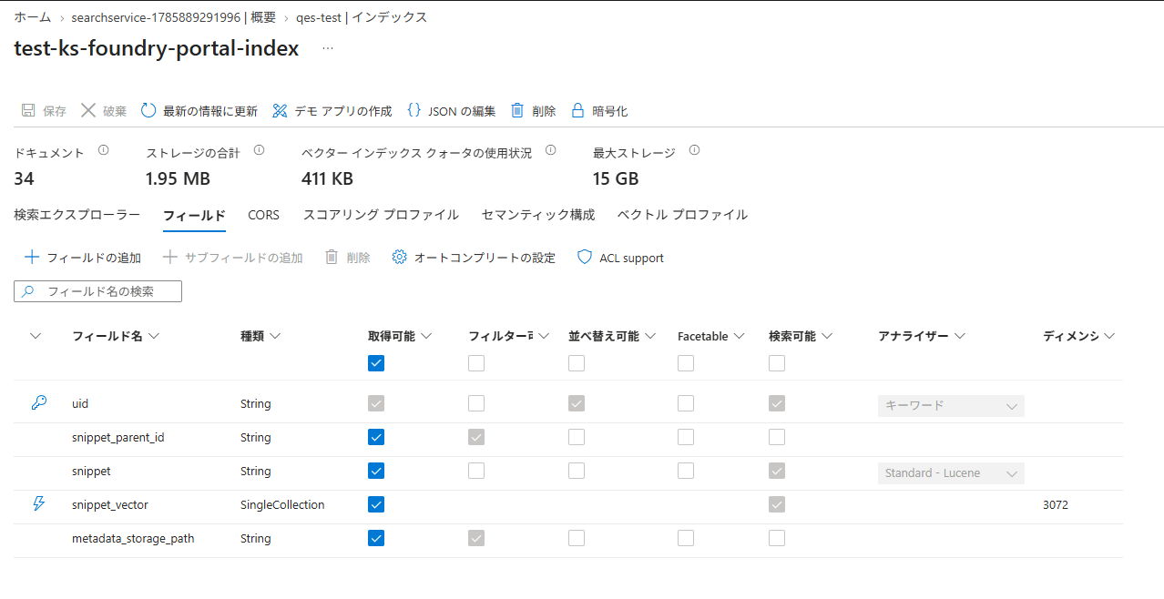Toggle the 取得可能 header checkbox
1164x599 pixels.
coord(376,363)
